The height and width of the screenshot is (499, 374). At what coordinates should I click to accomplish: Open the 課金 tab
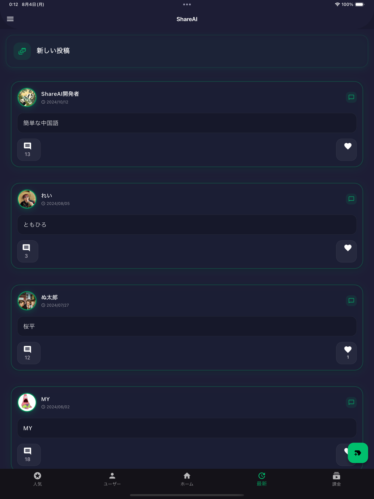click(337, 479)
